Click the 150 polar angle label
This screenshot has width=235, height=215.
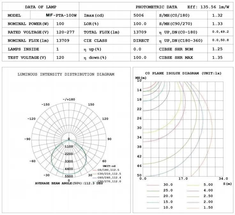click(91, 104)
